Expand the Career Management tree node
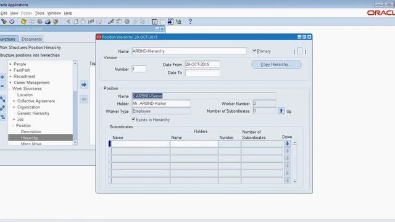395x222 pixels. click(10, 83)
